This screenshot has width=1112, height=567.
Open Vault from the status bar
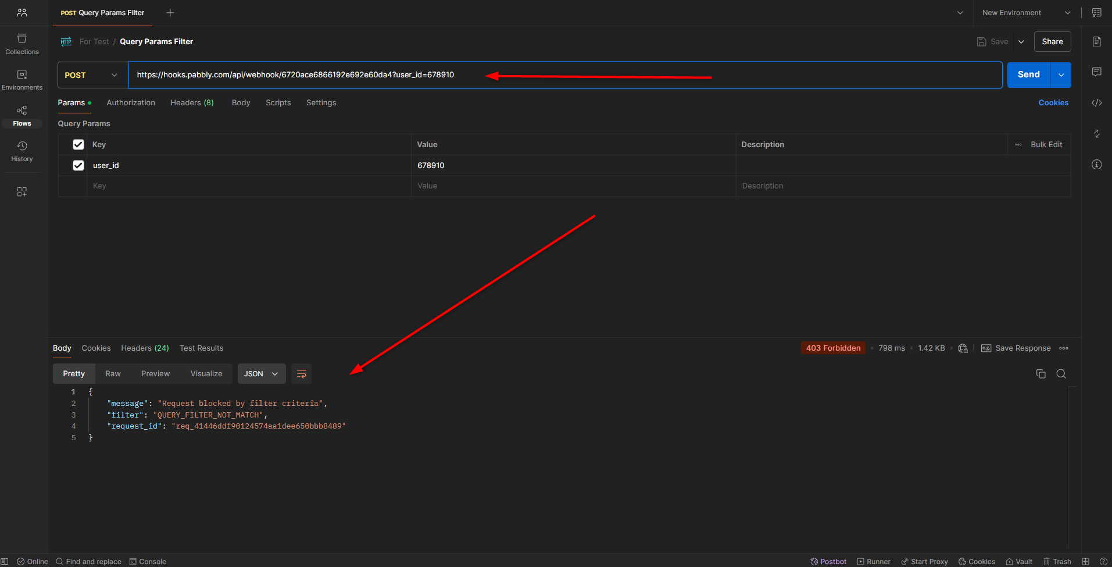tap(1019, 561)
